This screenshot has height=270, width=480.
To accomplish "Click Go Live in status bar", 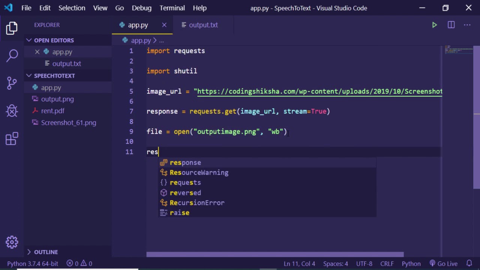I will [444, 264].
